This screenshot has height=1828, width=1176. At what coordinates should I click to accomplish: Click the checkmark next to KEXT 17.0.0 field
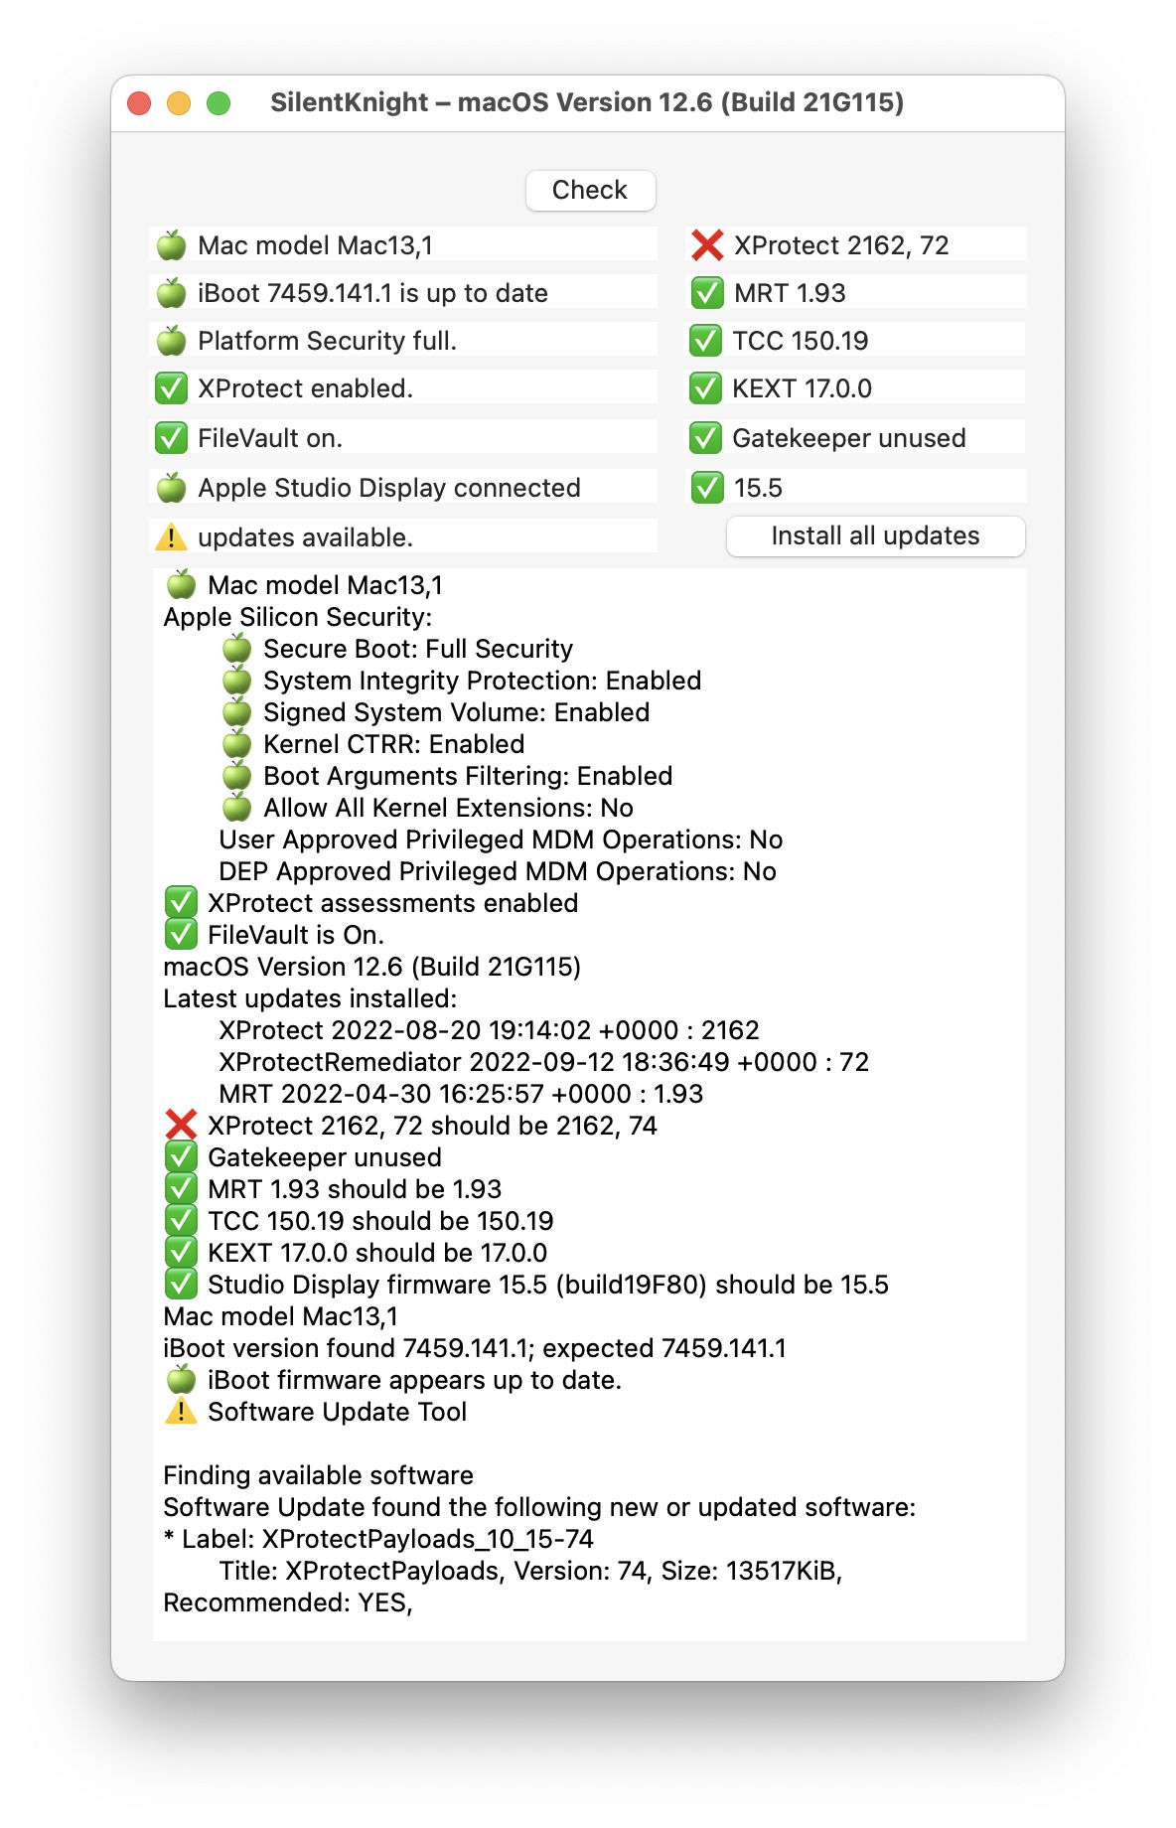point(705,388)
